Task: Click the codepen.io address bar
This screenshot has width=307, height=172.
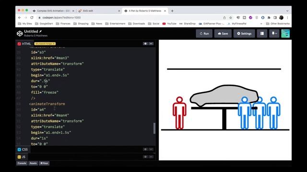Action: 129,18
